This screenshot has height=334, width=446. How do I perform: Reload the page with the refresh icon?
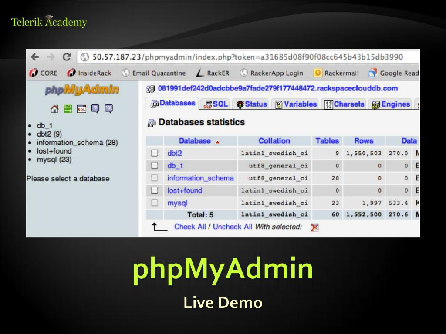[67, 57]
